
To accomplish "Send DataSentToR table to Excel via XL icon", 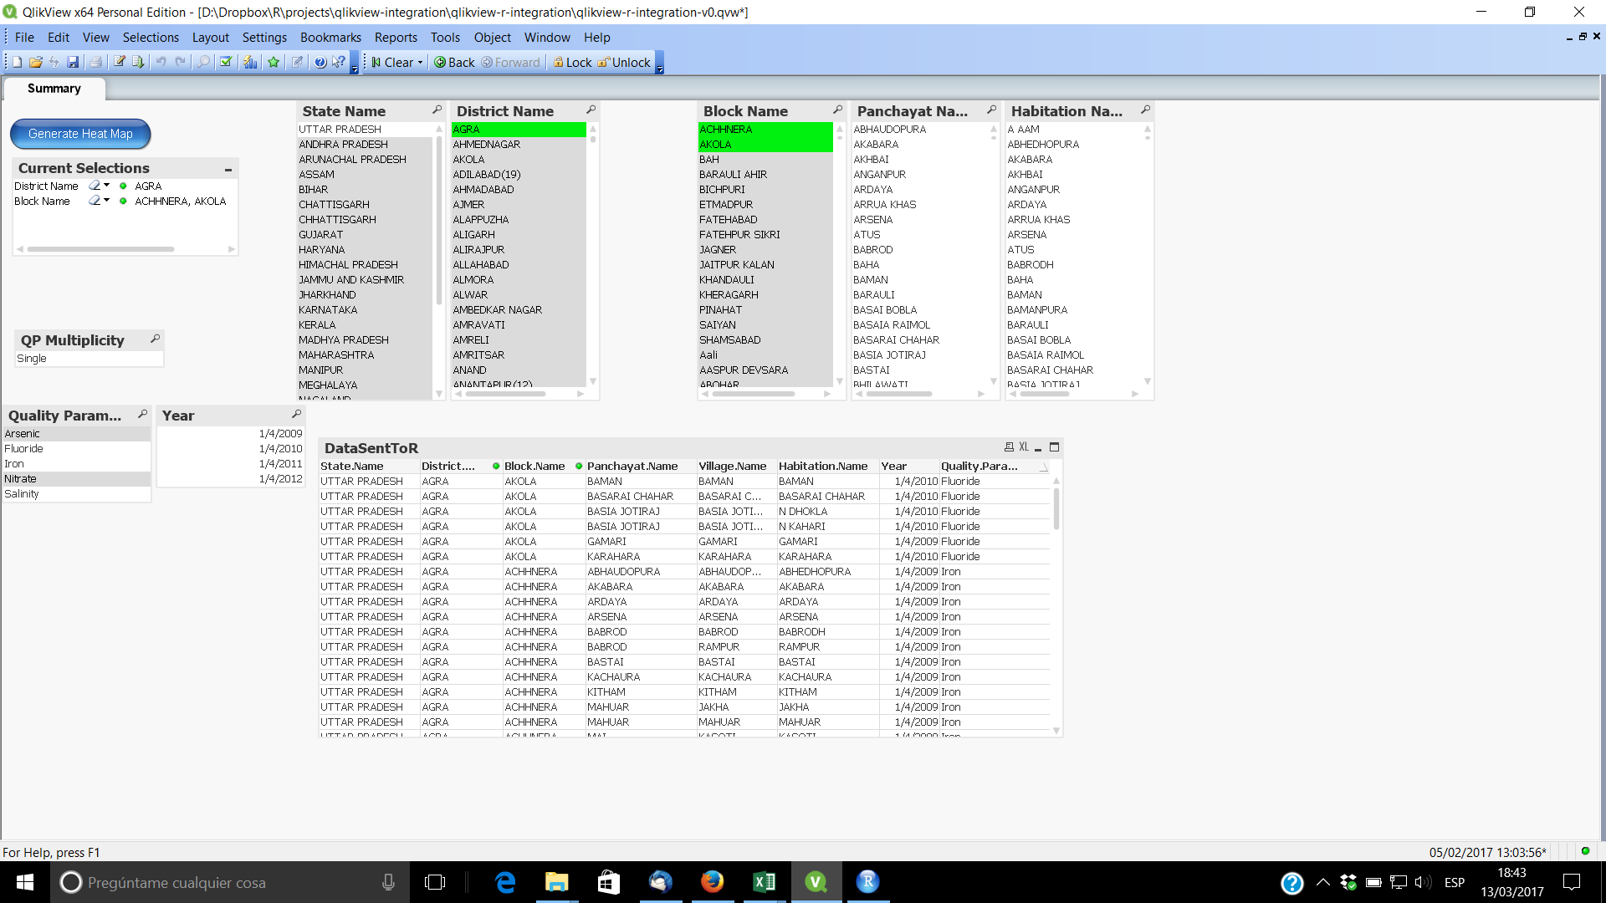I will click(x=1024, y=446).
